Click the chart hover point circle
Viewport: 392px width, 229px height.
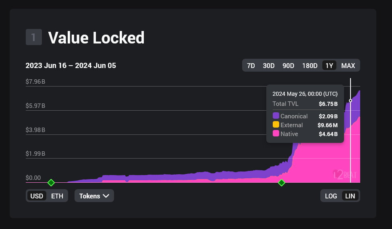[x=351, y=101]
